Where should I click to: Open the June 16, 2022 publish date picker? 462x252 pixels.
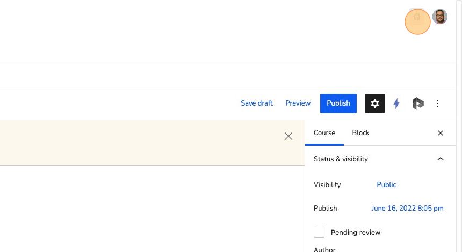pyautogui.click(x=407, y=208)
